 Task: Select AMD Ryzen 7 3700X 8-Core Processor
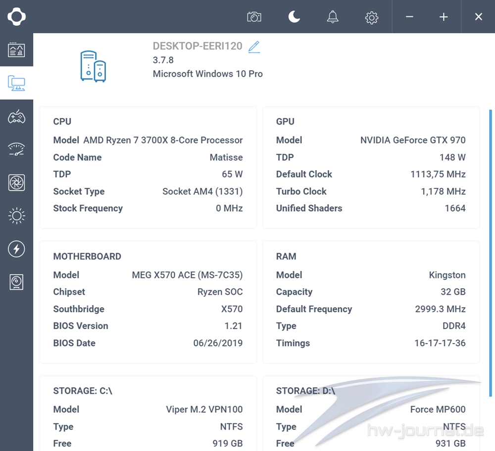click(x=163, y=140)
